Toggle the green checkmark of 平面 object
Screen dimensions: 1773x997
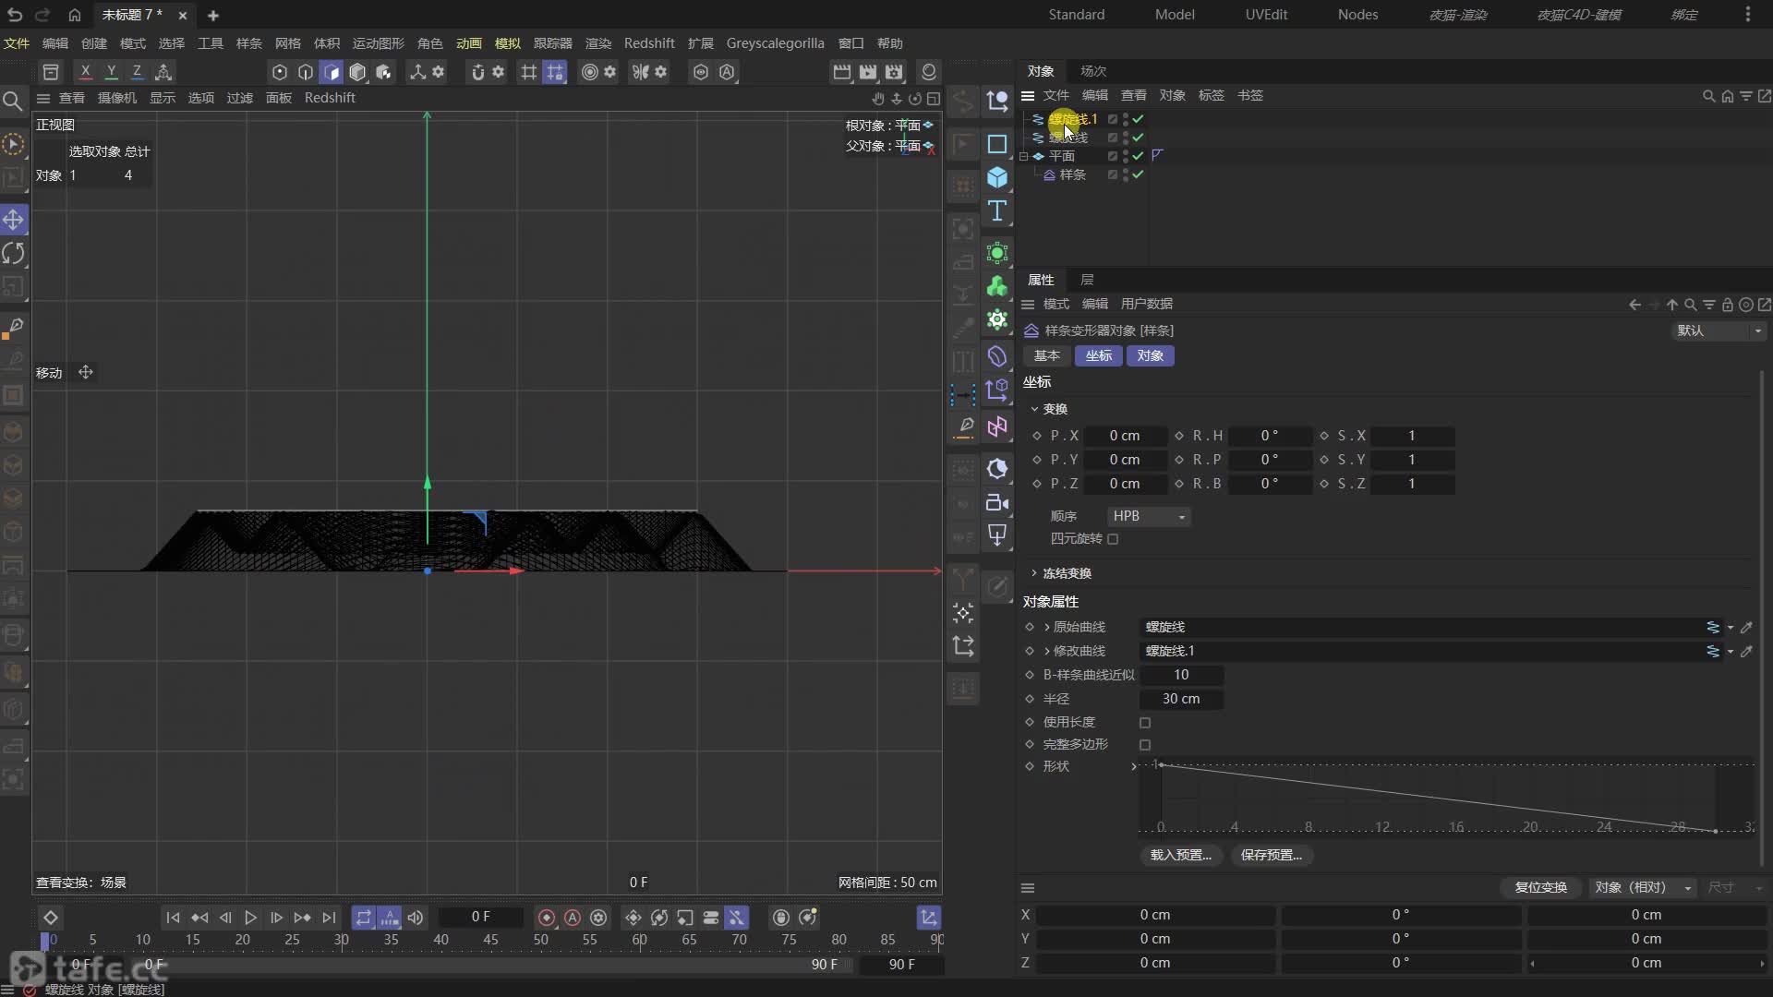pos(1139,156)
